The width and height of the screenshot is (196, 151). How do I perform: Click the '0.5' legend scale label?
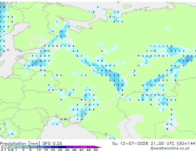tap(11, 150)
